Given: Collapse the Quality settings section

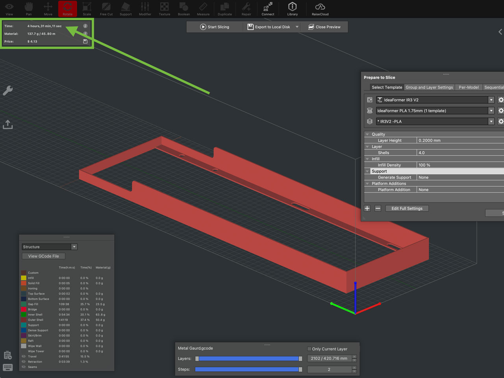Looking at the screenshot, I should 367,134.
